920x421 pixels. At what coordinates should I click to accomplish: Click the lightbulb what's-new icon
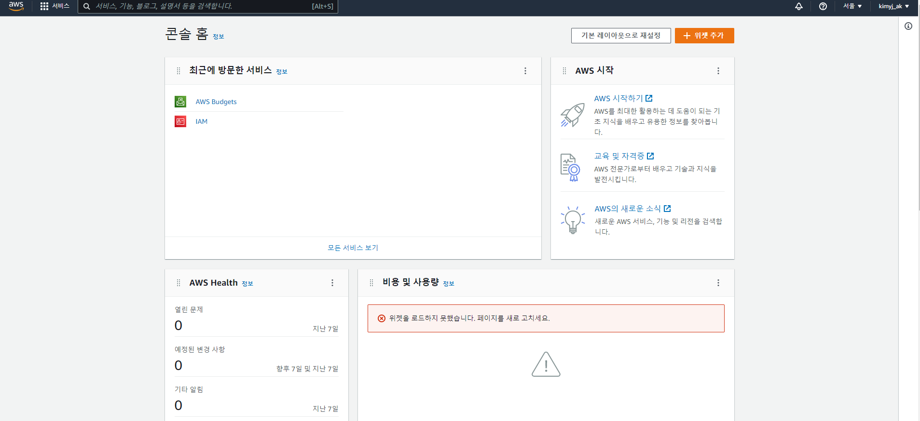(573, 220)
